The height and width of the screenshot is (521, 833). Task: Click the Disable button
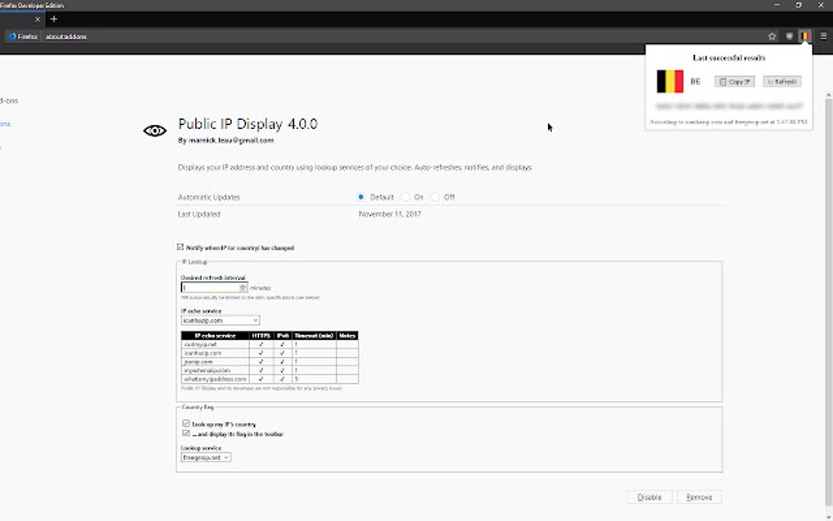tap(648, 497)
